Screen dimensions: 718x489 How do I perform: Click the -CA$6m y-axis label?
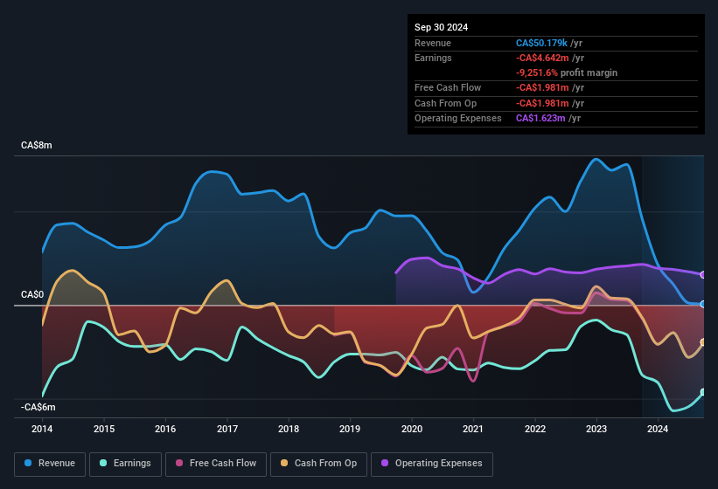(x=38, y=407)
